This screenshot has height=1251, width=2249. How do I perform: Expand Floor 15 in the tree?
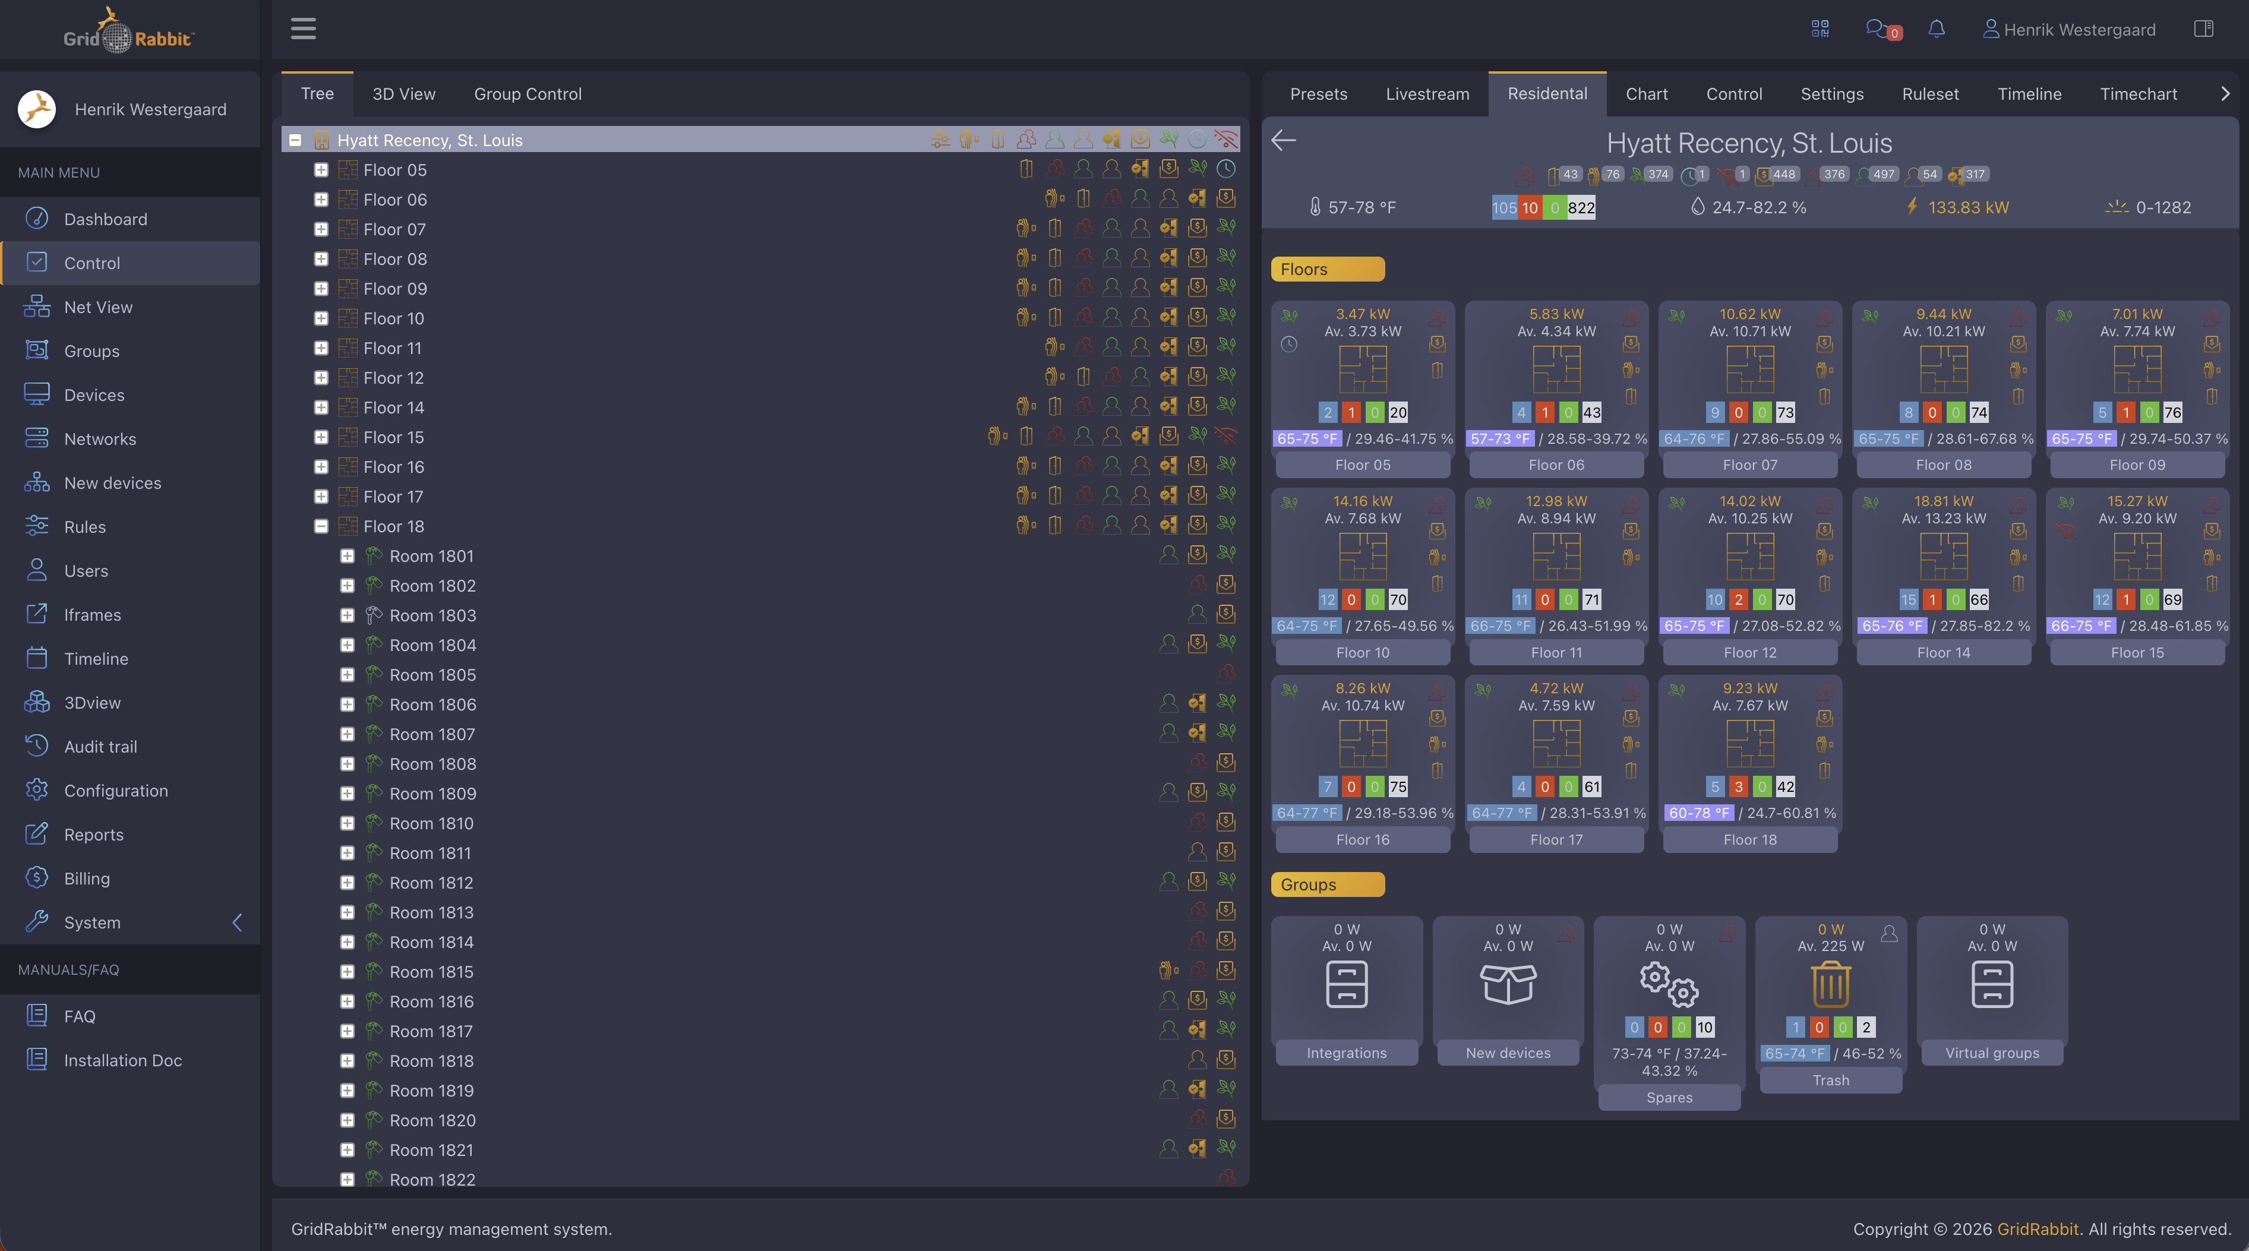[321, 437]
